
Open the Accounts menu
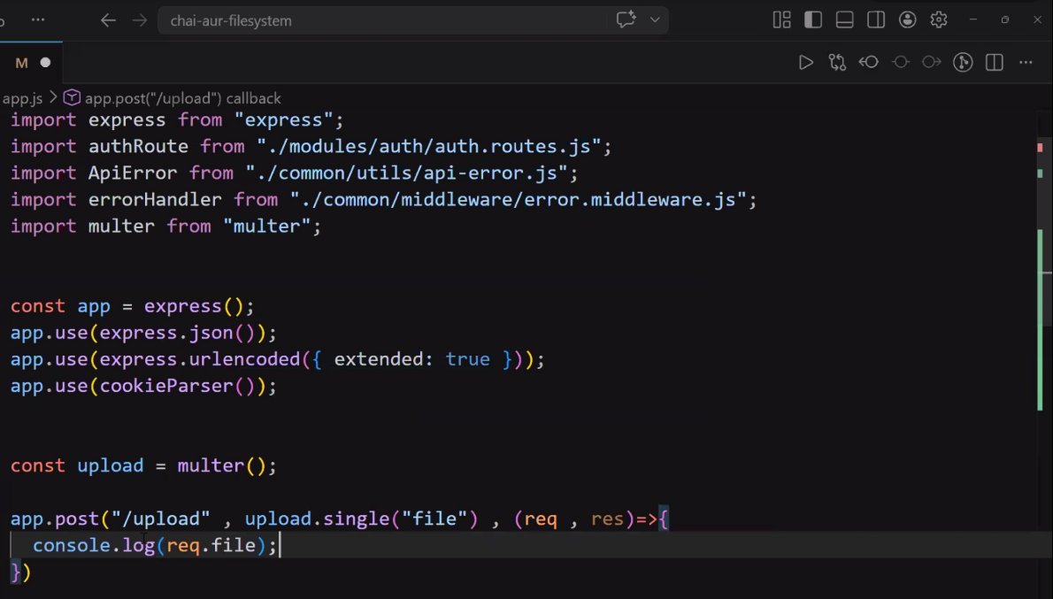click(908, 19)
